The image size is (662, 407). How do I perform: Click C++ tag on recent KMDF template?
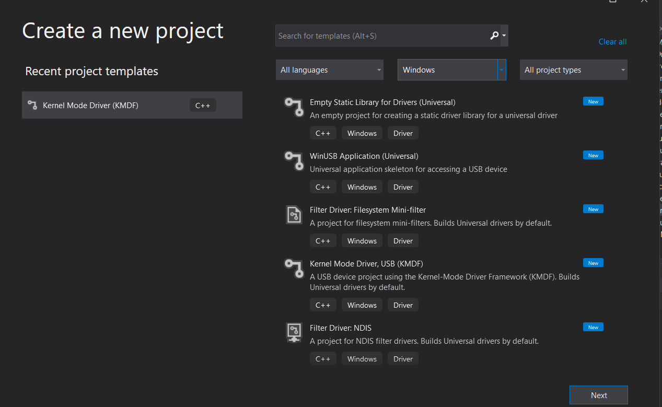click(x=203, y=106)
